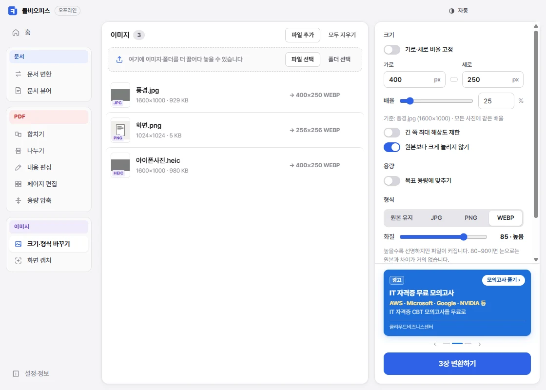Click the 용량 압축 compress icon

18,200
